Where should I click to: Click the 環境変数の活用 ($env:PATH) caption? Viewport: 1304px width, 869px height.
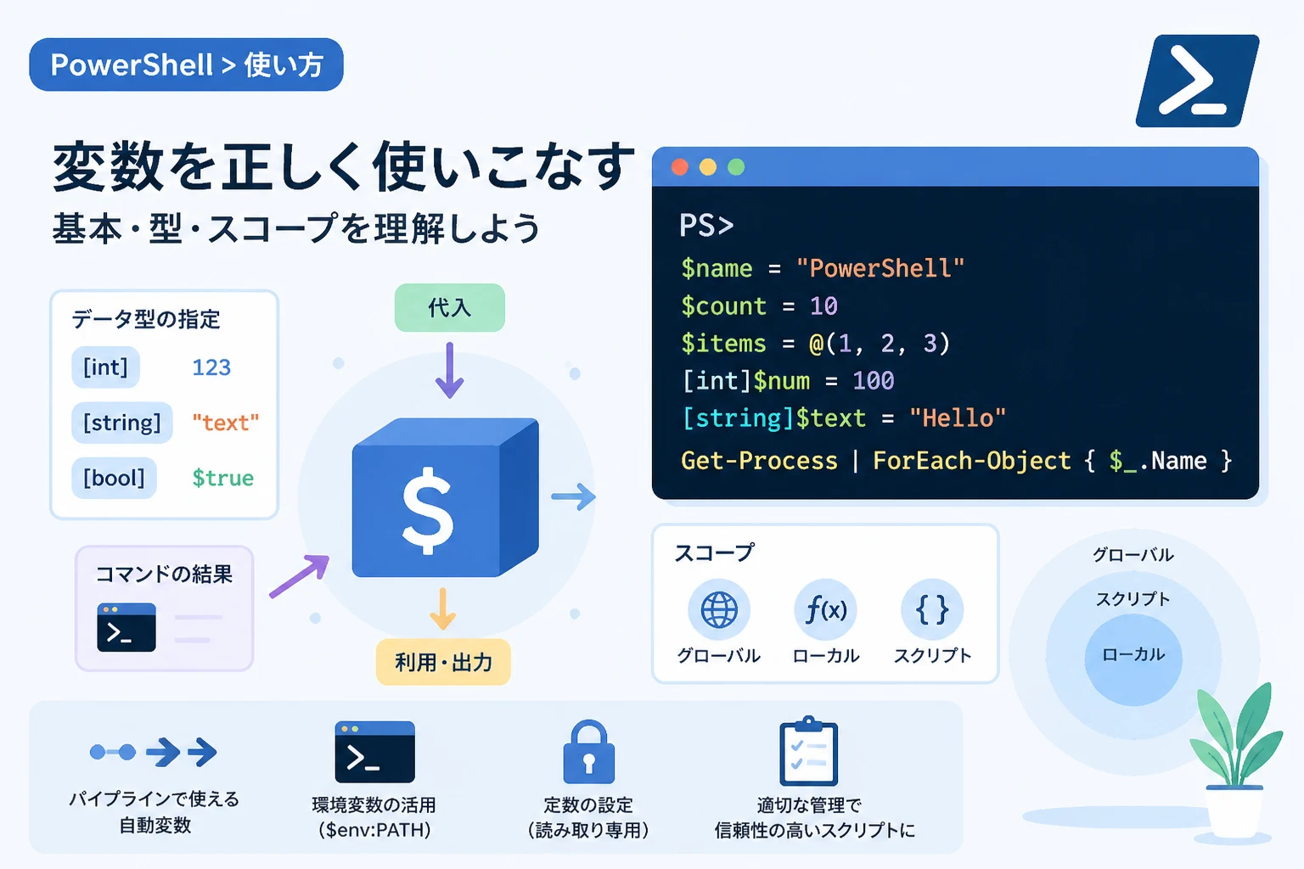coord(374,817)
